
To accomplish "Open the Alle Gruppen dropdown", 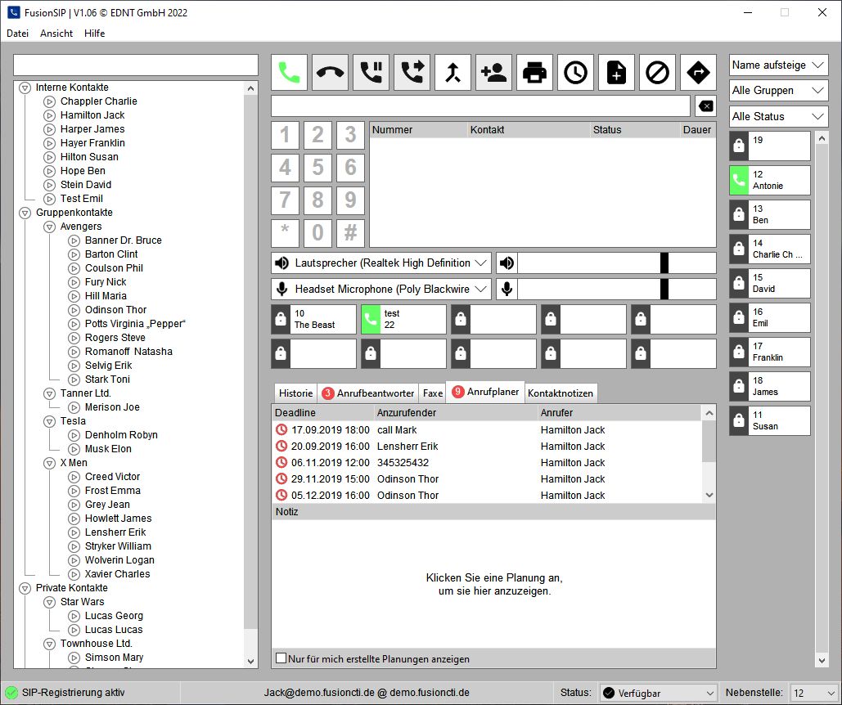I will coord(778,90).
